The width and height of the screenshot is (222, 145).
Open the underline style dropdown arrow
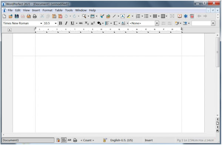[77, 23]
